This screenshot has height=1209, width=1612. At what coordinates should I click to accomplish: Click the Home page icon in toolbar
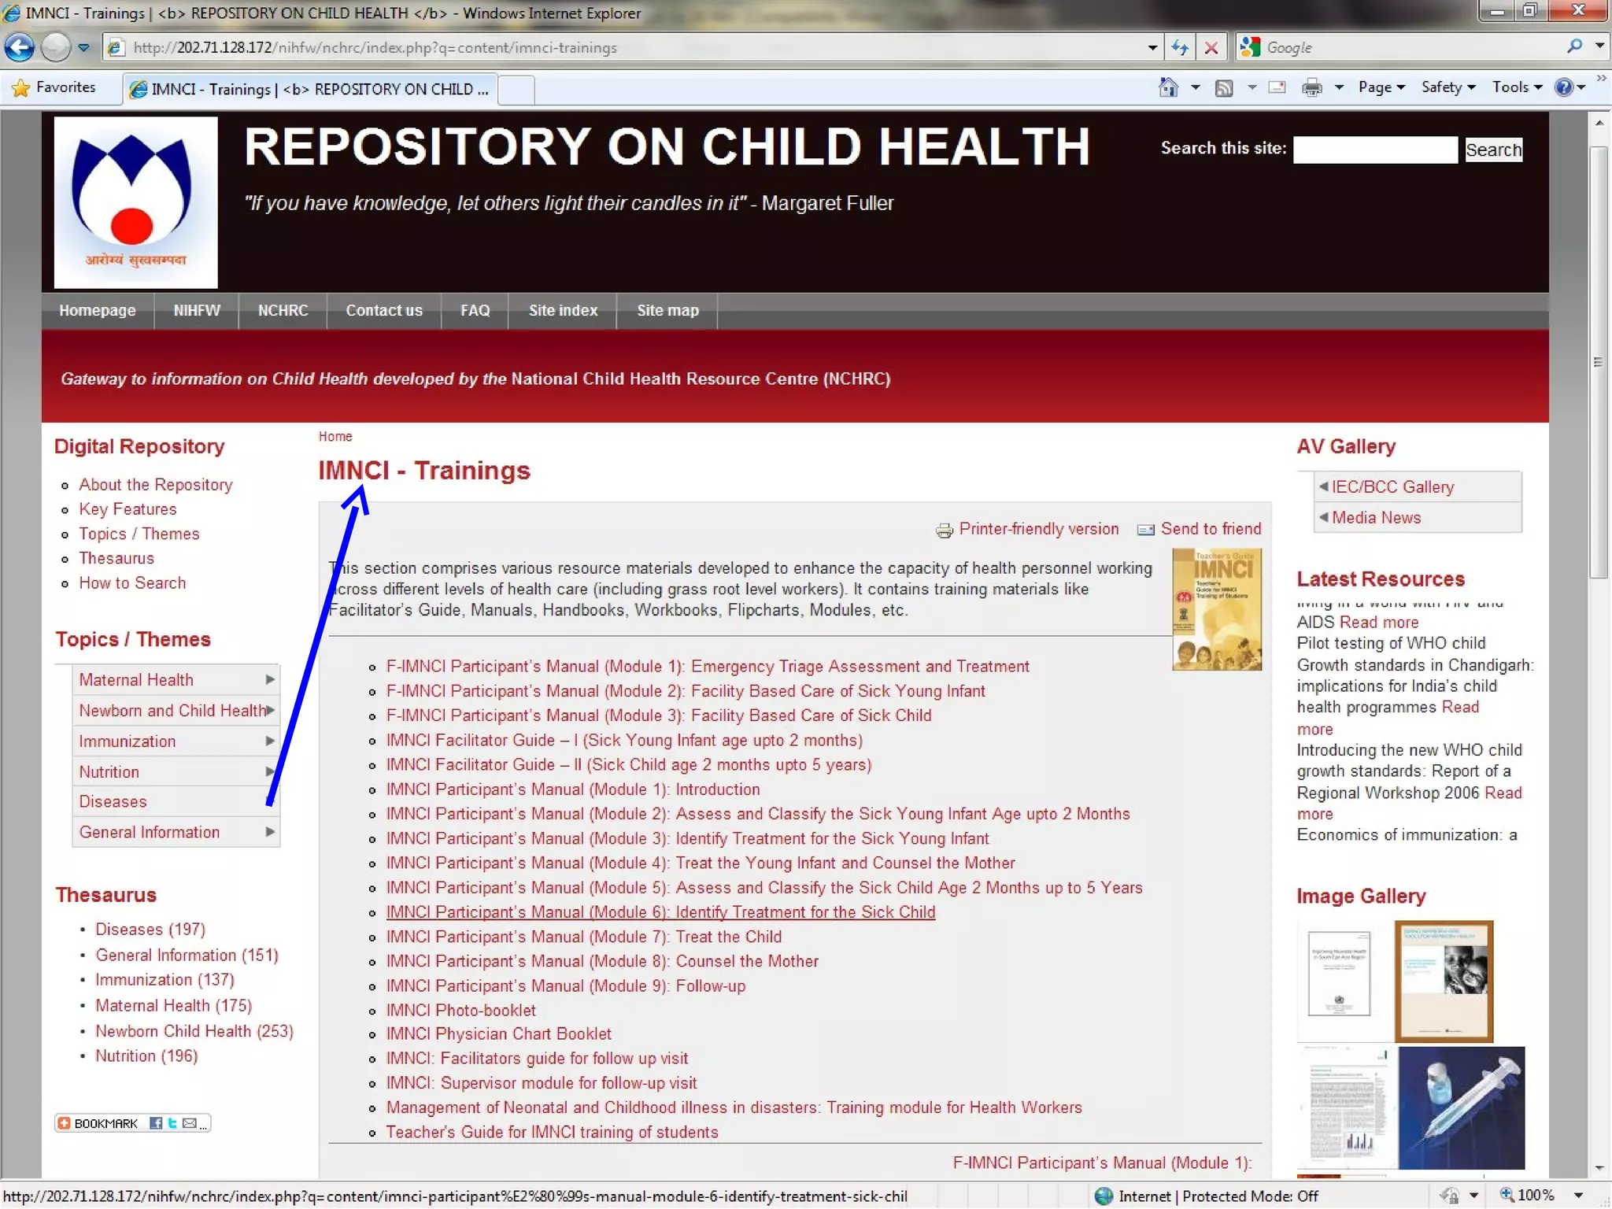click(x=1168, y=87)
